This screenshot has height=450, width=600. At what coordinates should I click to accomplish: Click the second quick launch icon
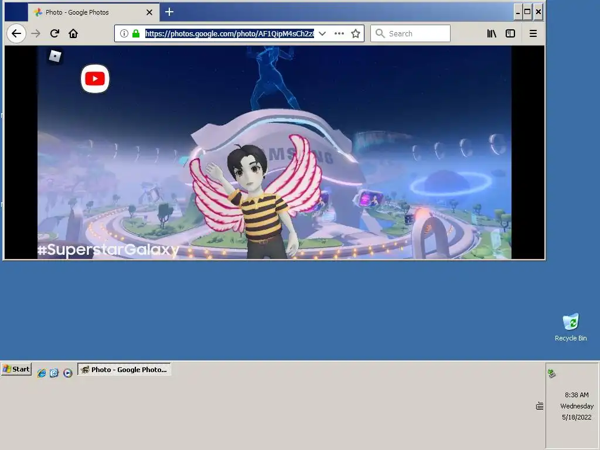pos(54,373)
